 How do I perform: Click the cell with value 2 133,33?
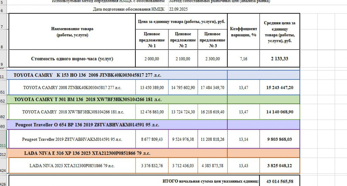[279, 59]
